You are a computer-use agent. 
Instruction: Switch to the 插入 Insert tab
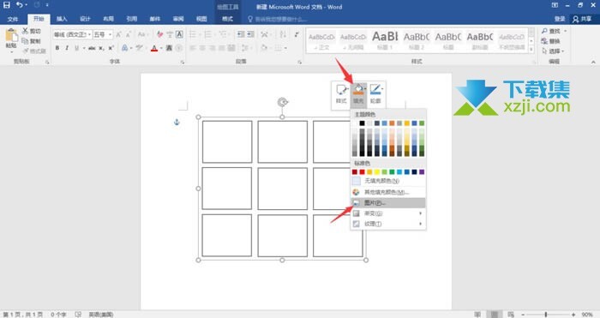62,19
